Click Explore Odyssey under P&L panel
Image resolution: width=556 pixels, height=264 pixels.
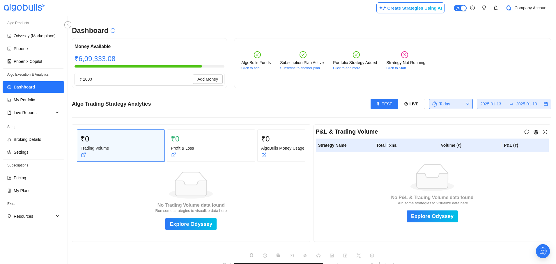pyautogui.click(x=432, y=216)
